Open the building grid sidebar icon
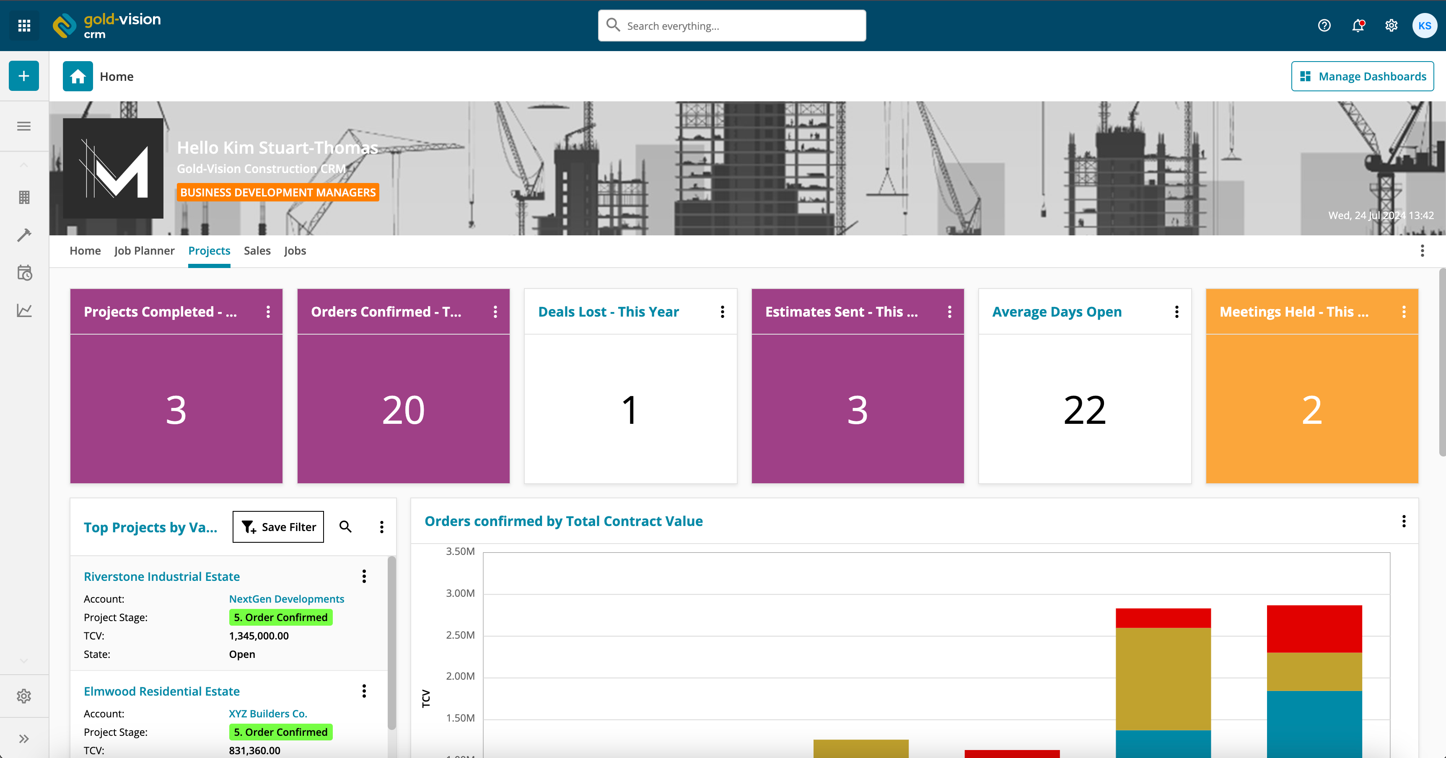Viewport: 1446px width, 758px height. tap(24, 198)
